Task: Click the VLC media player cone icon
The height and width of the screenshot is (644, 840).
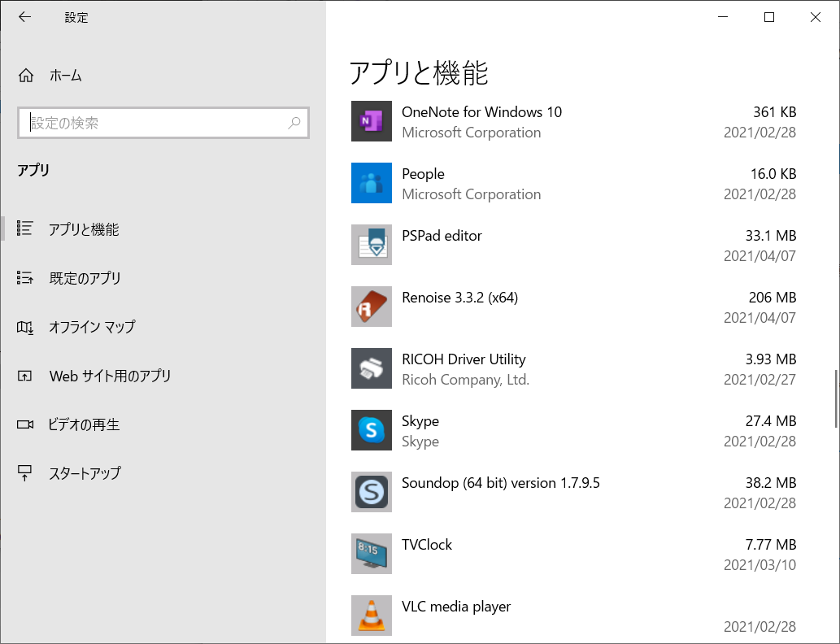Action: pos(372,615)
